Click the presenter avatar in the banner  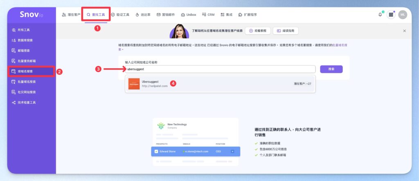pos(179,31)
